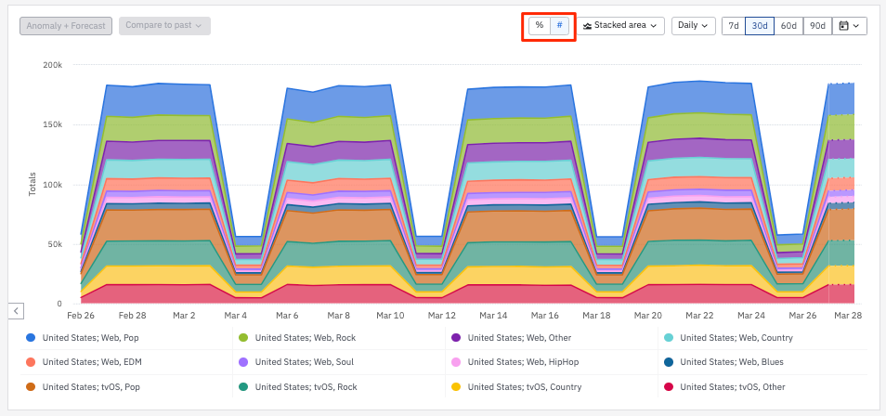886x416 pixels.
Task: Open the Stacked area chart type dropdown
Action: click(622, 26)
